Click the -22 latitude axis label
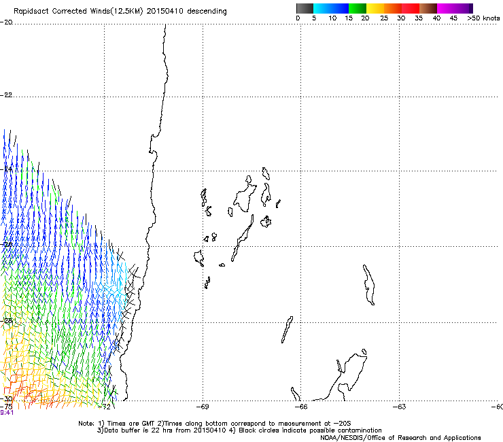This screenshot has width=503, height=442. pos(6,95)
